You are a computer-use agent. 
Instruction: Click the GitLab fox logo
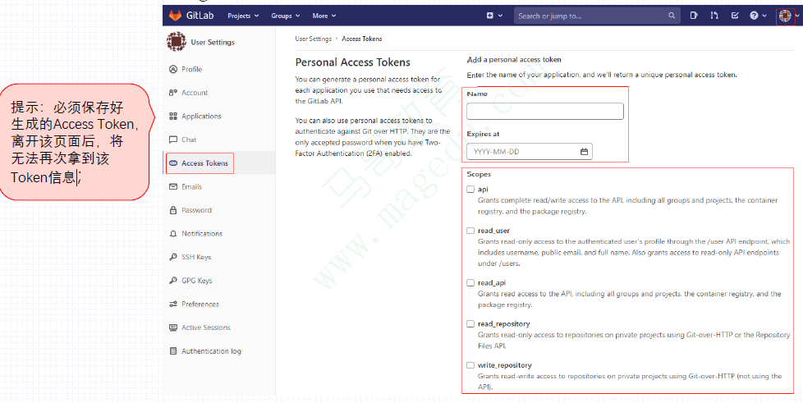[x=176, y=16]
